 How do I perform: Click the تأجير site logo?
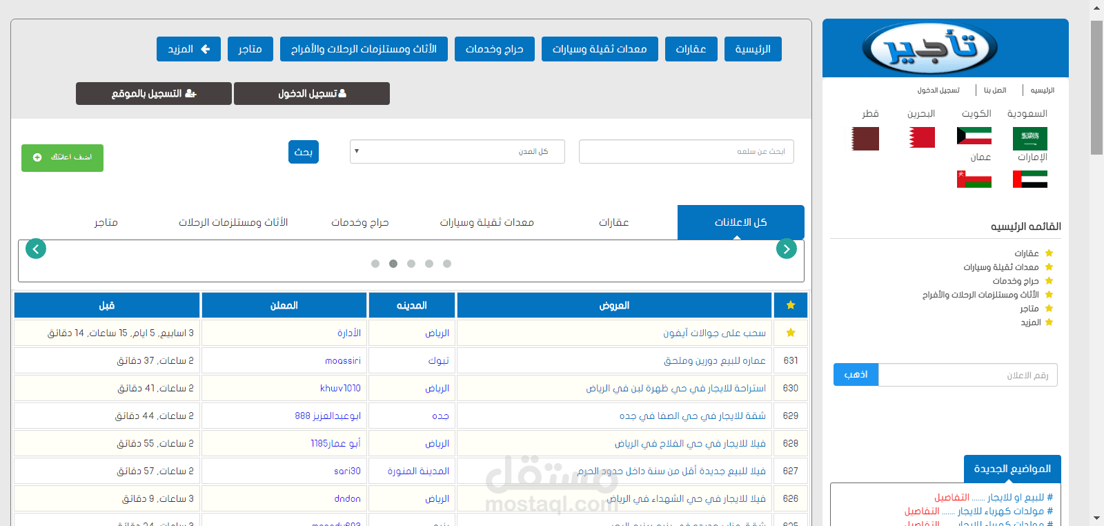point(929,48)
